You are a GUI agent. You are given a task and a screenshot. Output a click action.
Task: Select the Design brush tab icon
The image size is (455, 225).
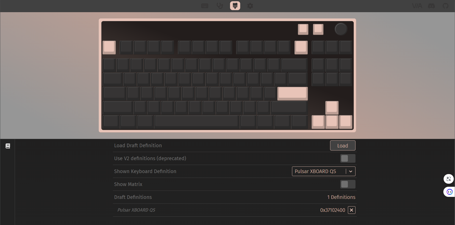[235, 6]
